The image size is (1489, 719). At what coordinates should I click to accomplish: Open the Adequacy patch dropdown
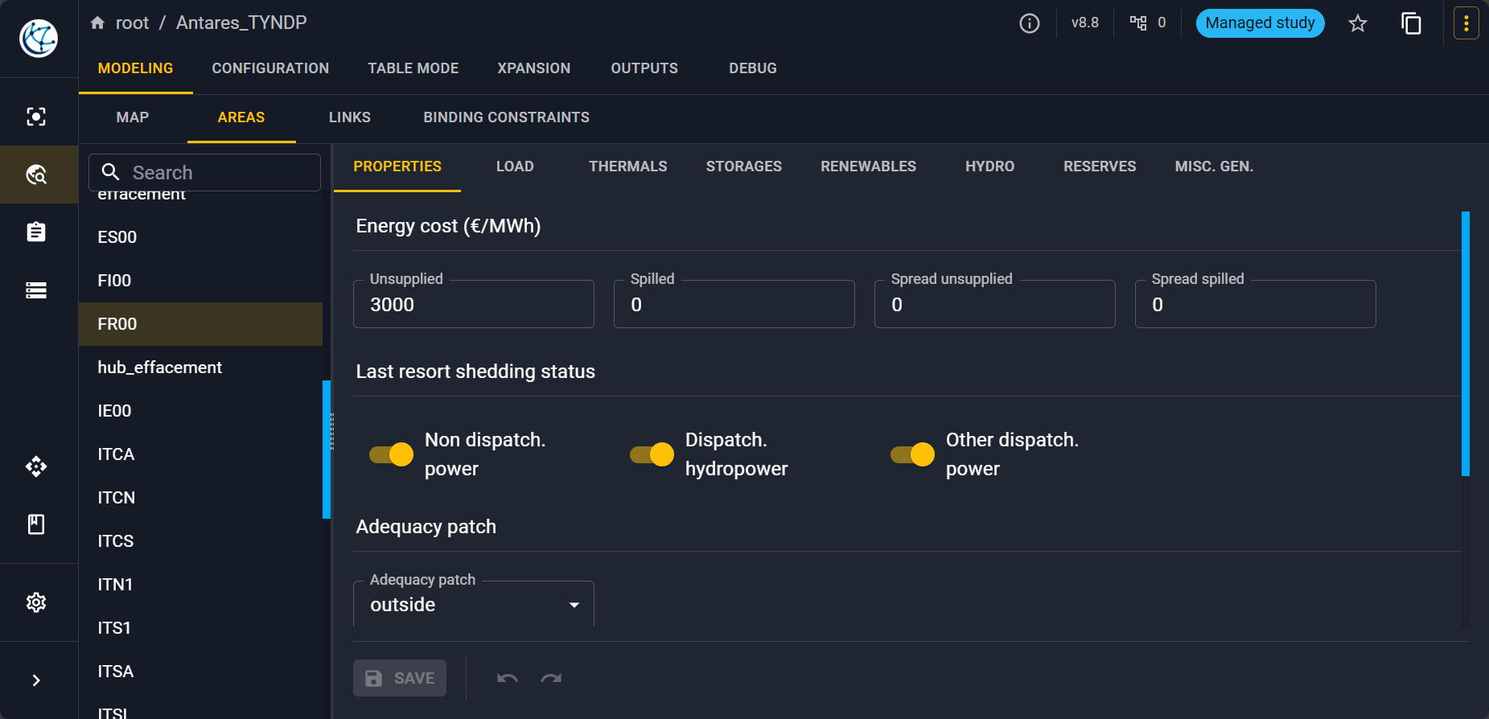(x=474, y=604)
